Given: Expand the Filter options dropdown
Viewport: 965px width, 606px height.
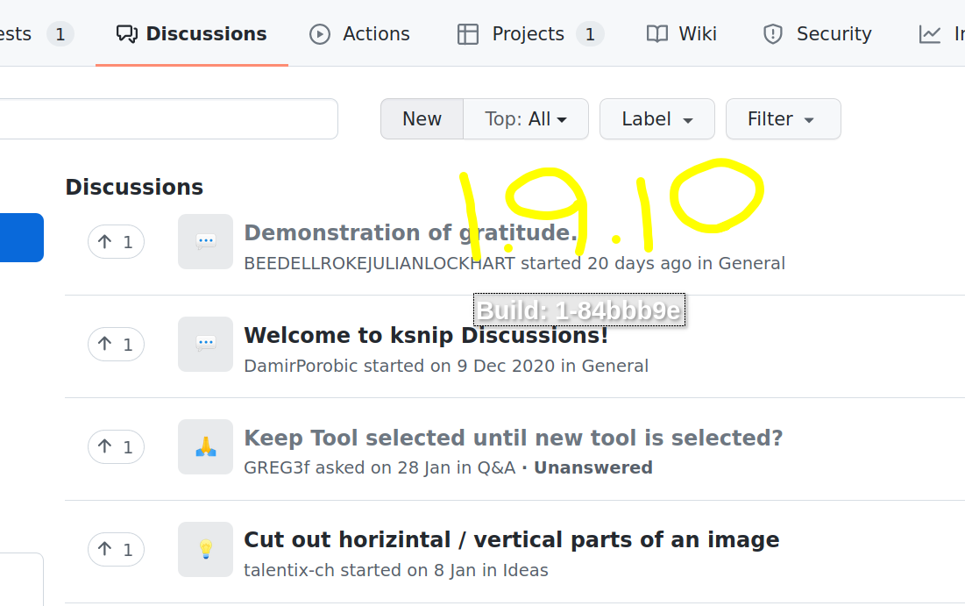Looking at the screenshot, I should tap(783, 118).
